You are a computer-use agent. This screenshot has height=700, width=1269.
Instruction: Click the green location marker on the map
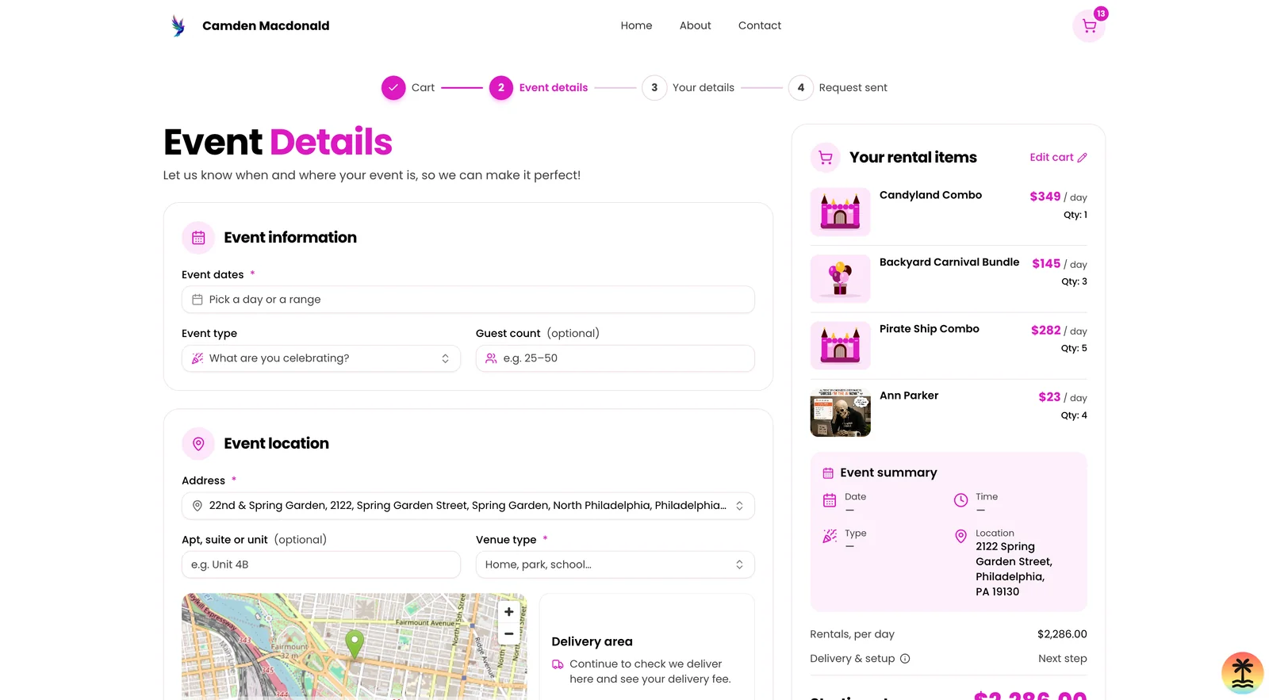[x=355, y=645]
